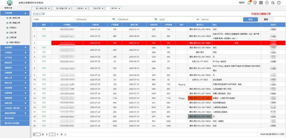Click icon beside sidebar 订单待办 item
The image size is (286, 138).
pos(7,28)
